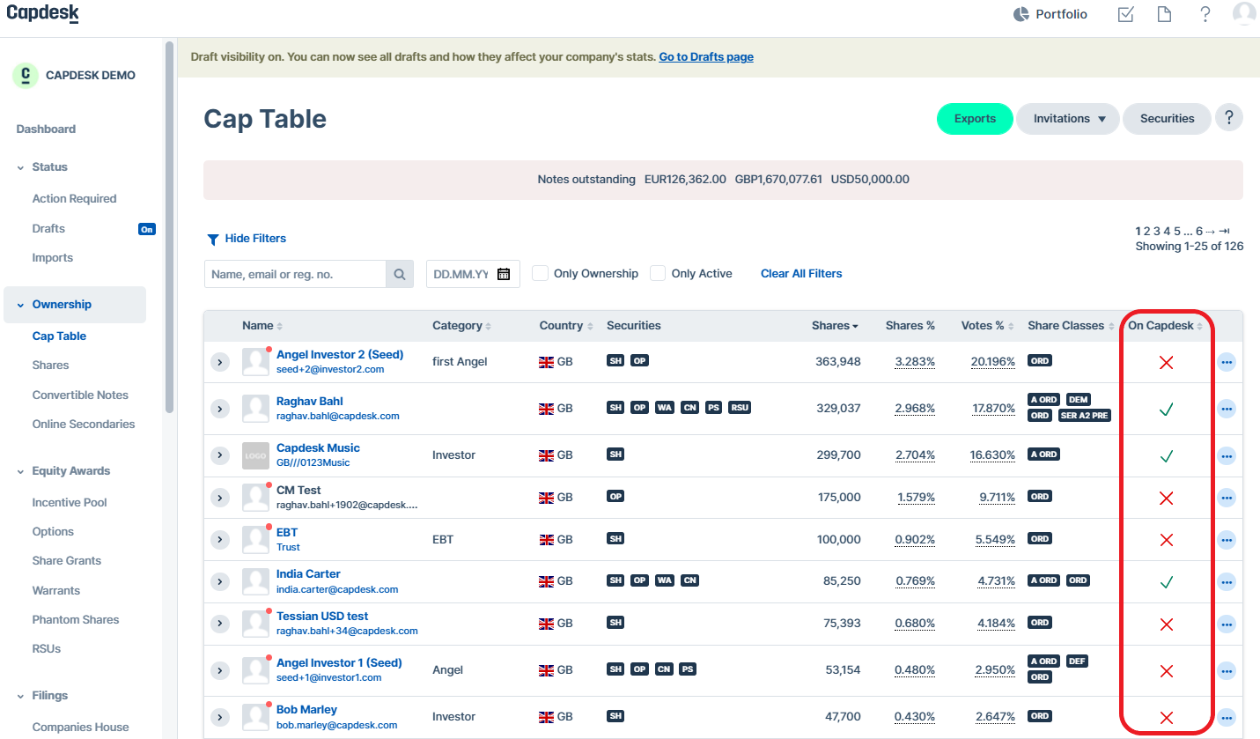Image resolution: width=1260 pixels, height=739 pixels.
Task: Click the Exports button
Action: pyautogui.click(x=975, y=119)
